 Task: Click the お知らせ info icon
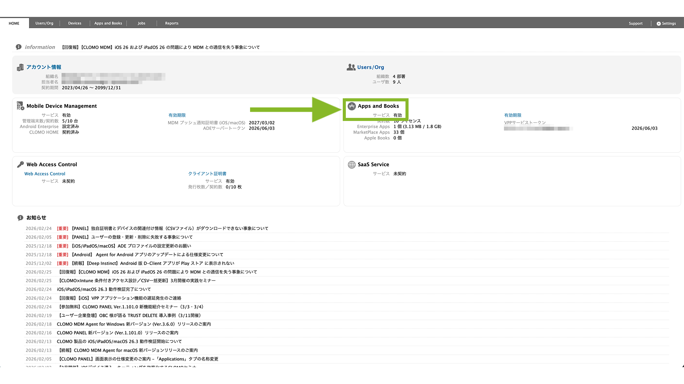[x=20, y=218]
